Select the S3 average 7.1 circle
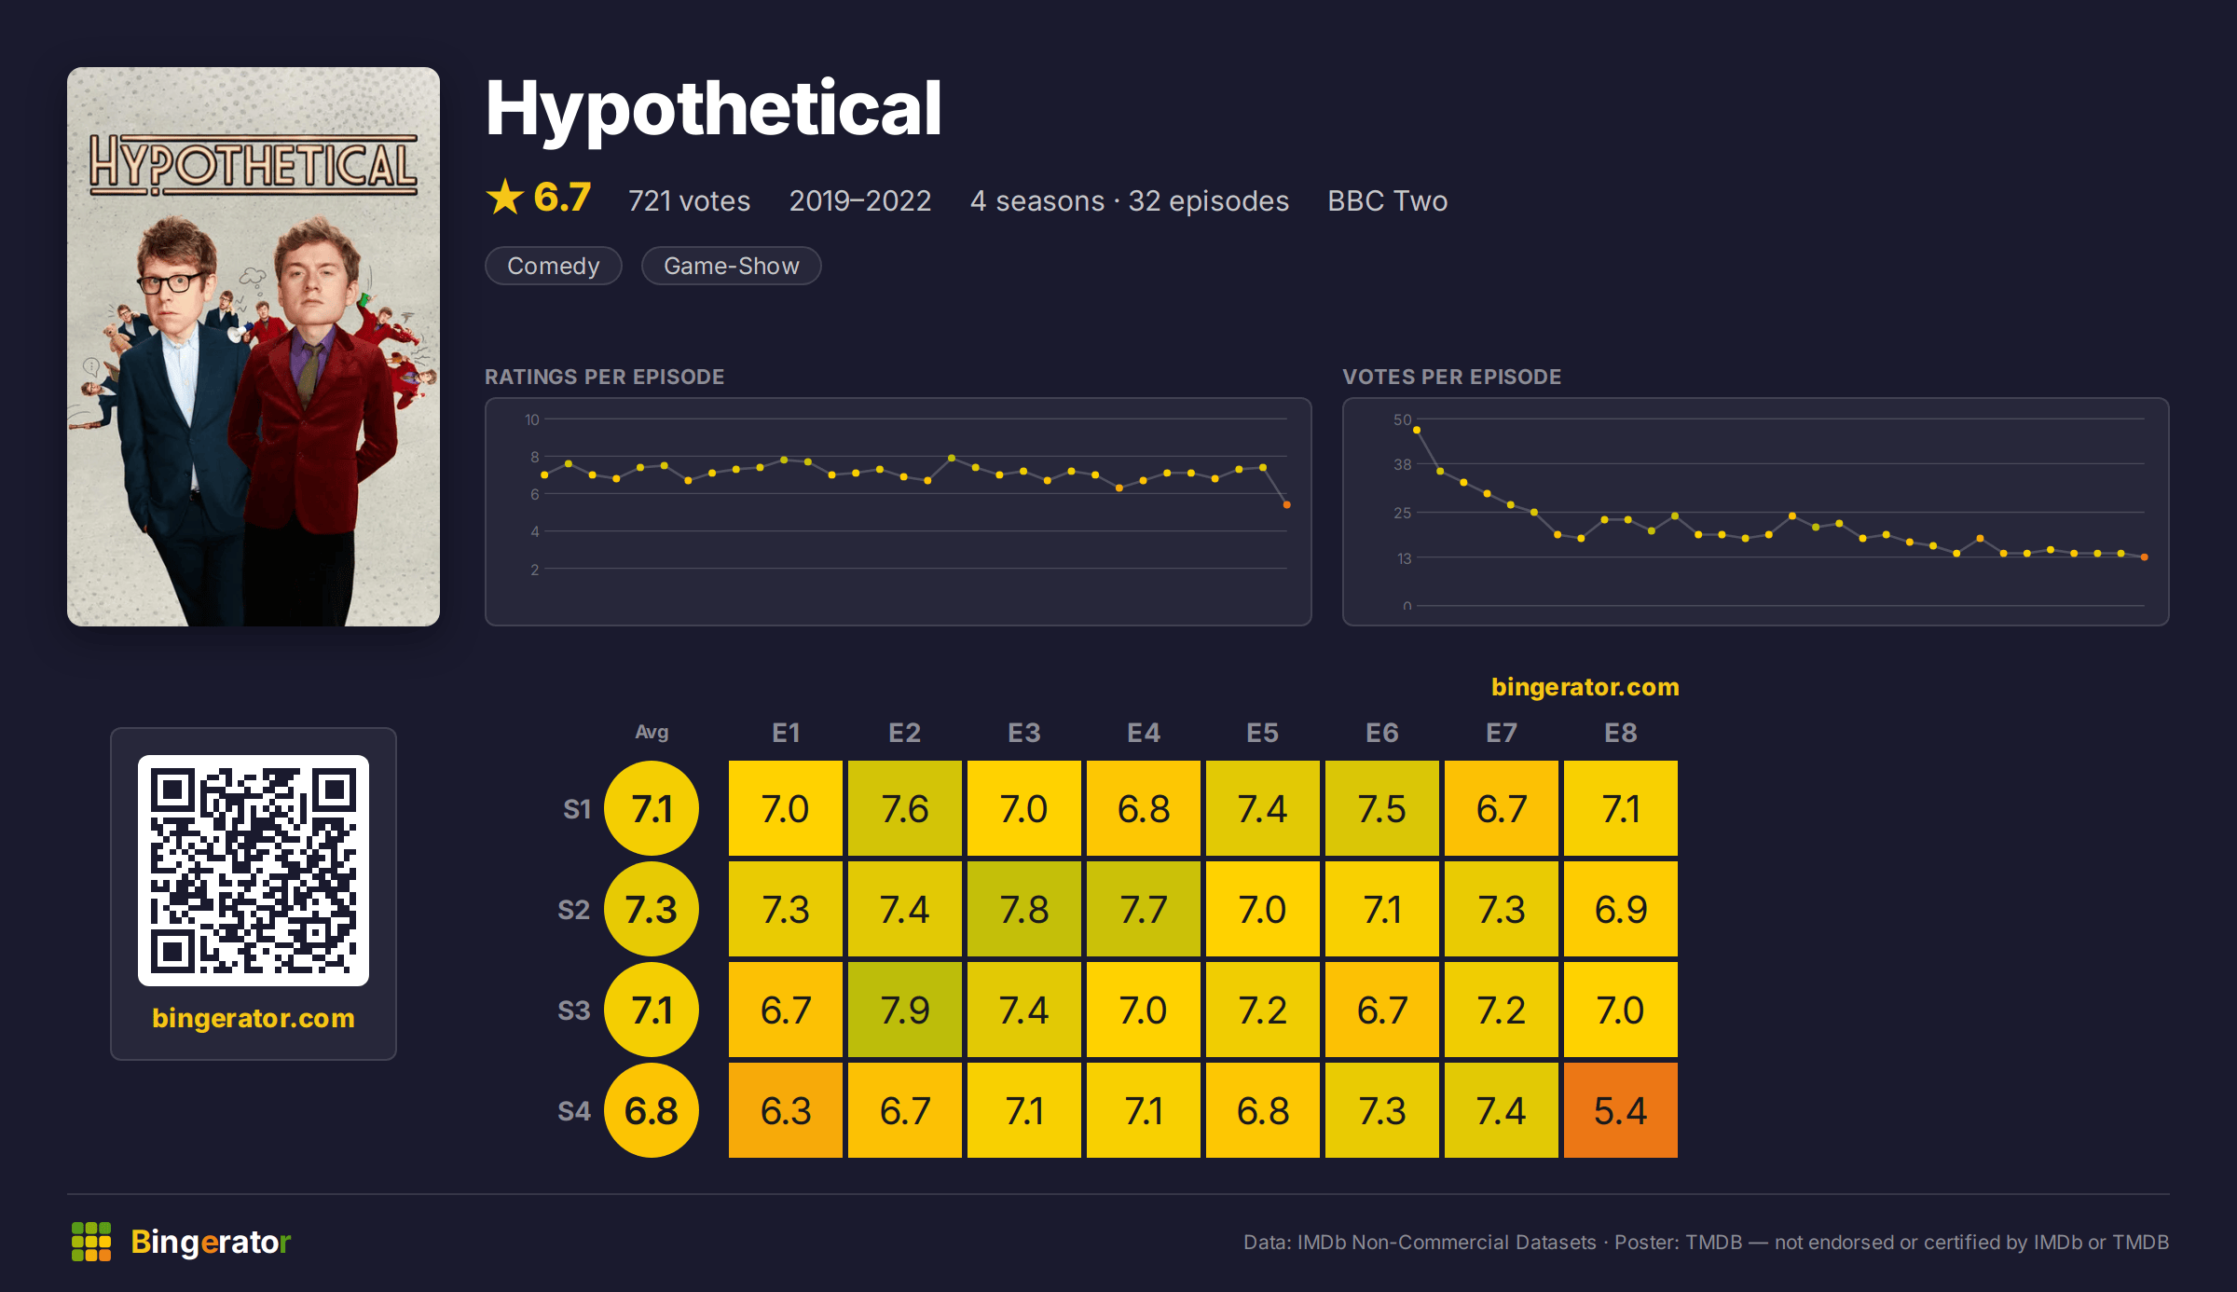 click(x=652, y=1010)
